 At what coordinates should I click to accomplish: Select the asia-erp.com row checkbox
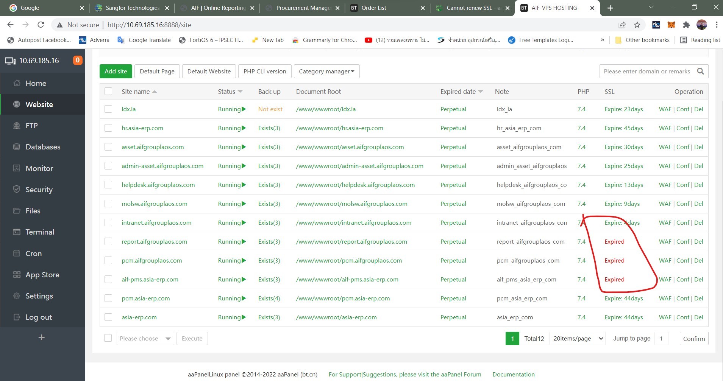click(x=108, y=317)
